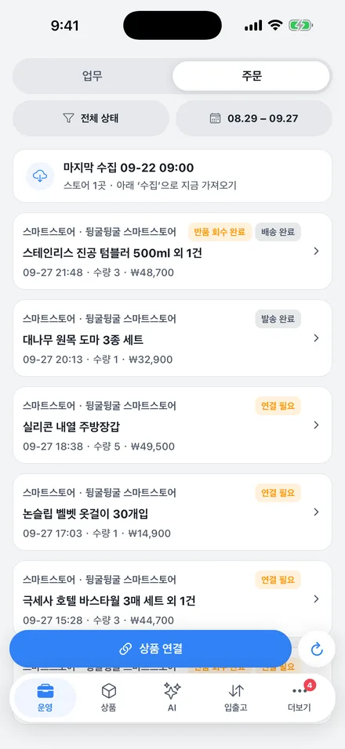Tap the funnel filter icon

(x=69, y=118)
